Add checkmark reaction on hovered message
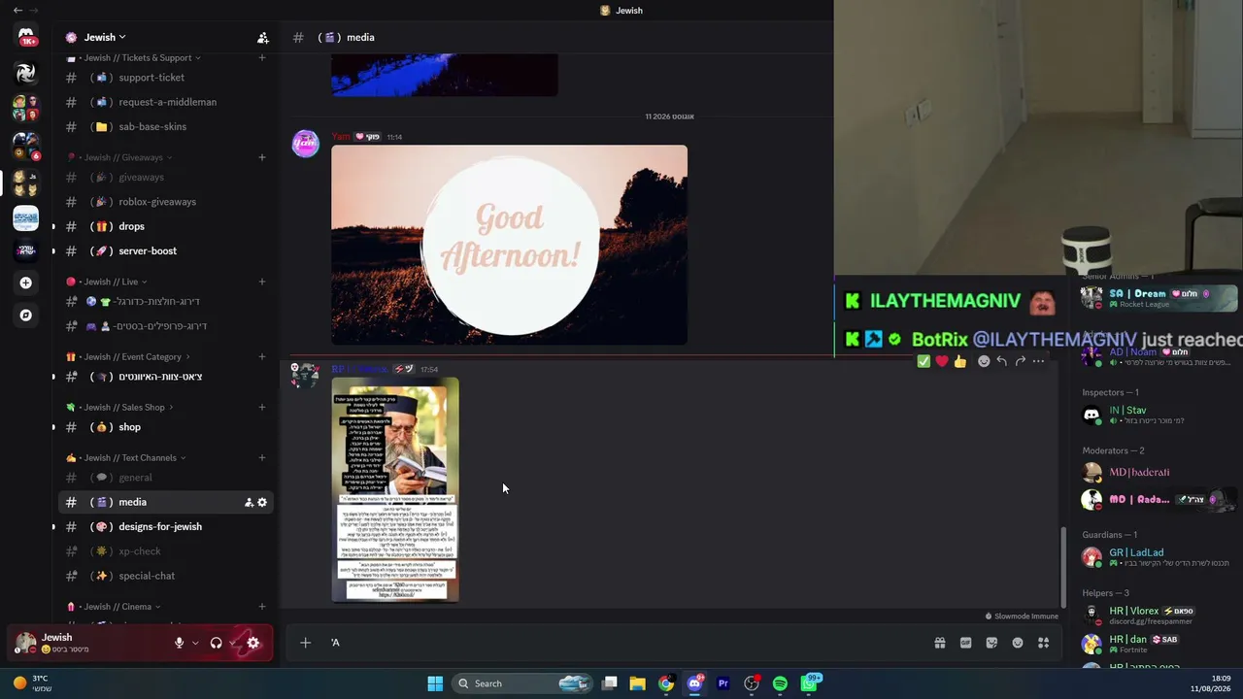The width and height of the screenshot is (1243, 699). click(x=924, y=361)
